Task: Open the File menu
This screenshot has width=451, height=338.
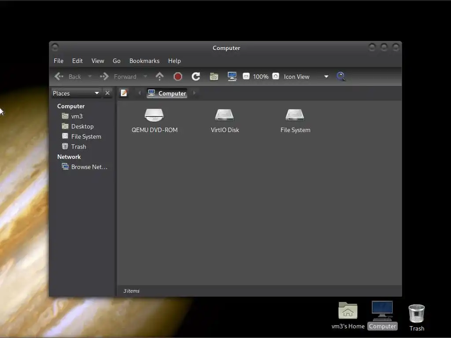Action: pos(59,61)
